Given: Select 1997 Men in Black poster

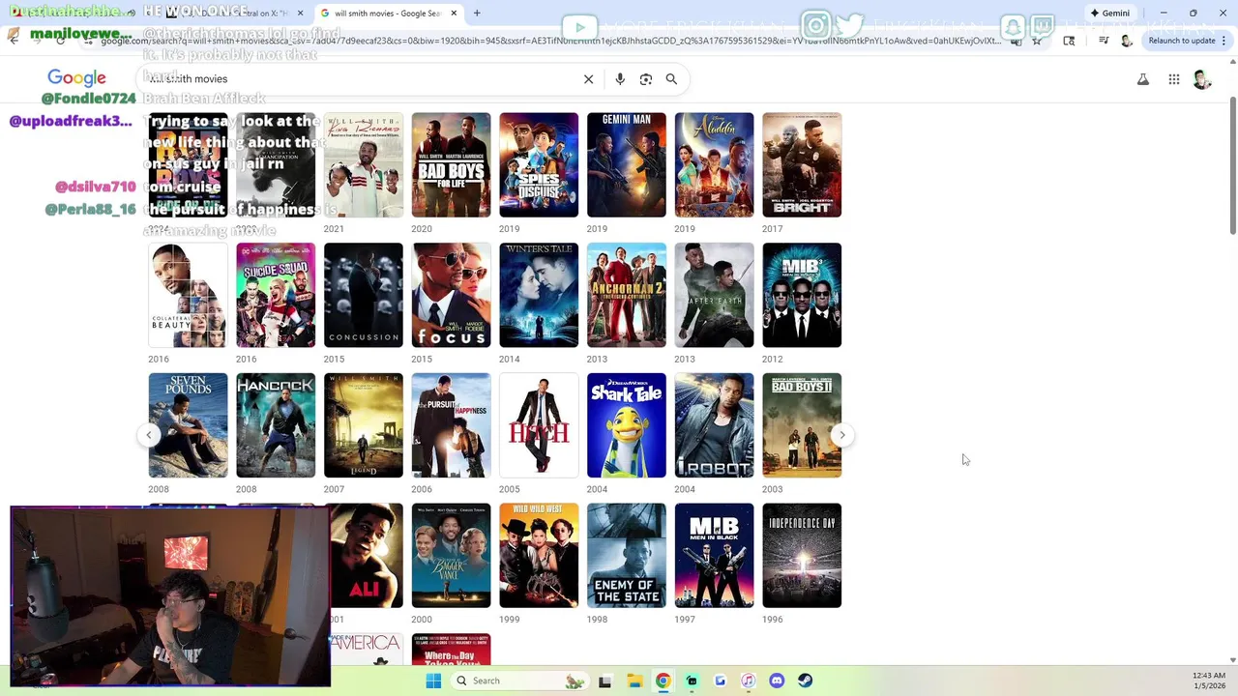Looking at the screenshot, I should coord(714,556).
